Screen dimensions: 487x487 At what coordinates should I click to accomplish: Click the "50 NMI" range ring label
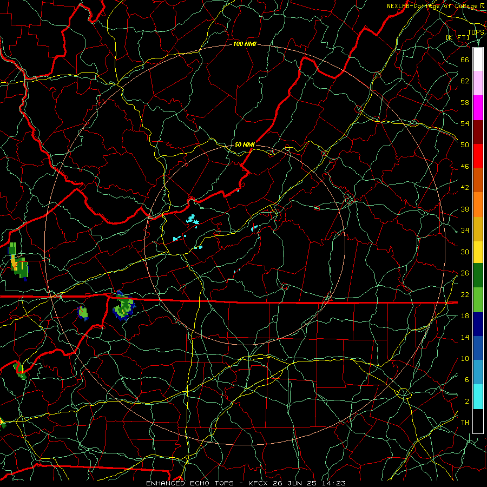[245, 144]
